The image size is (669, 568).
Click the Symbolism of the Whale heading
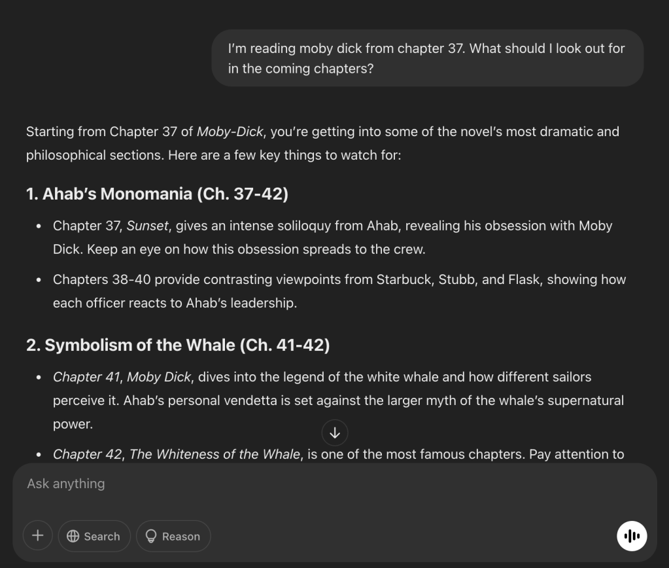(x=178, y=346)
